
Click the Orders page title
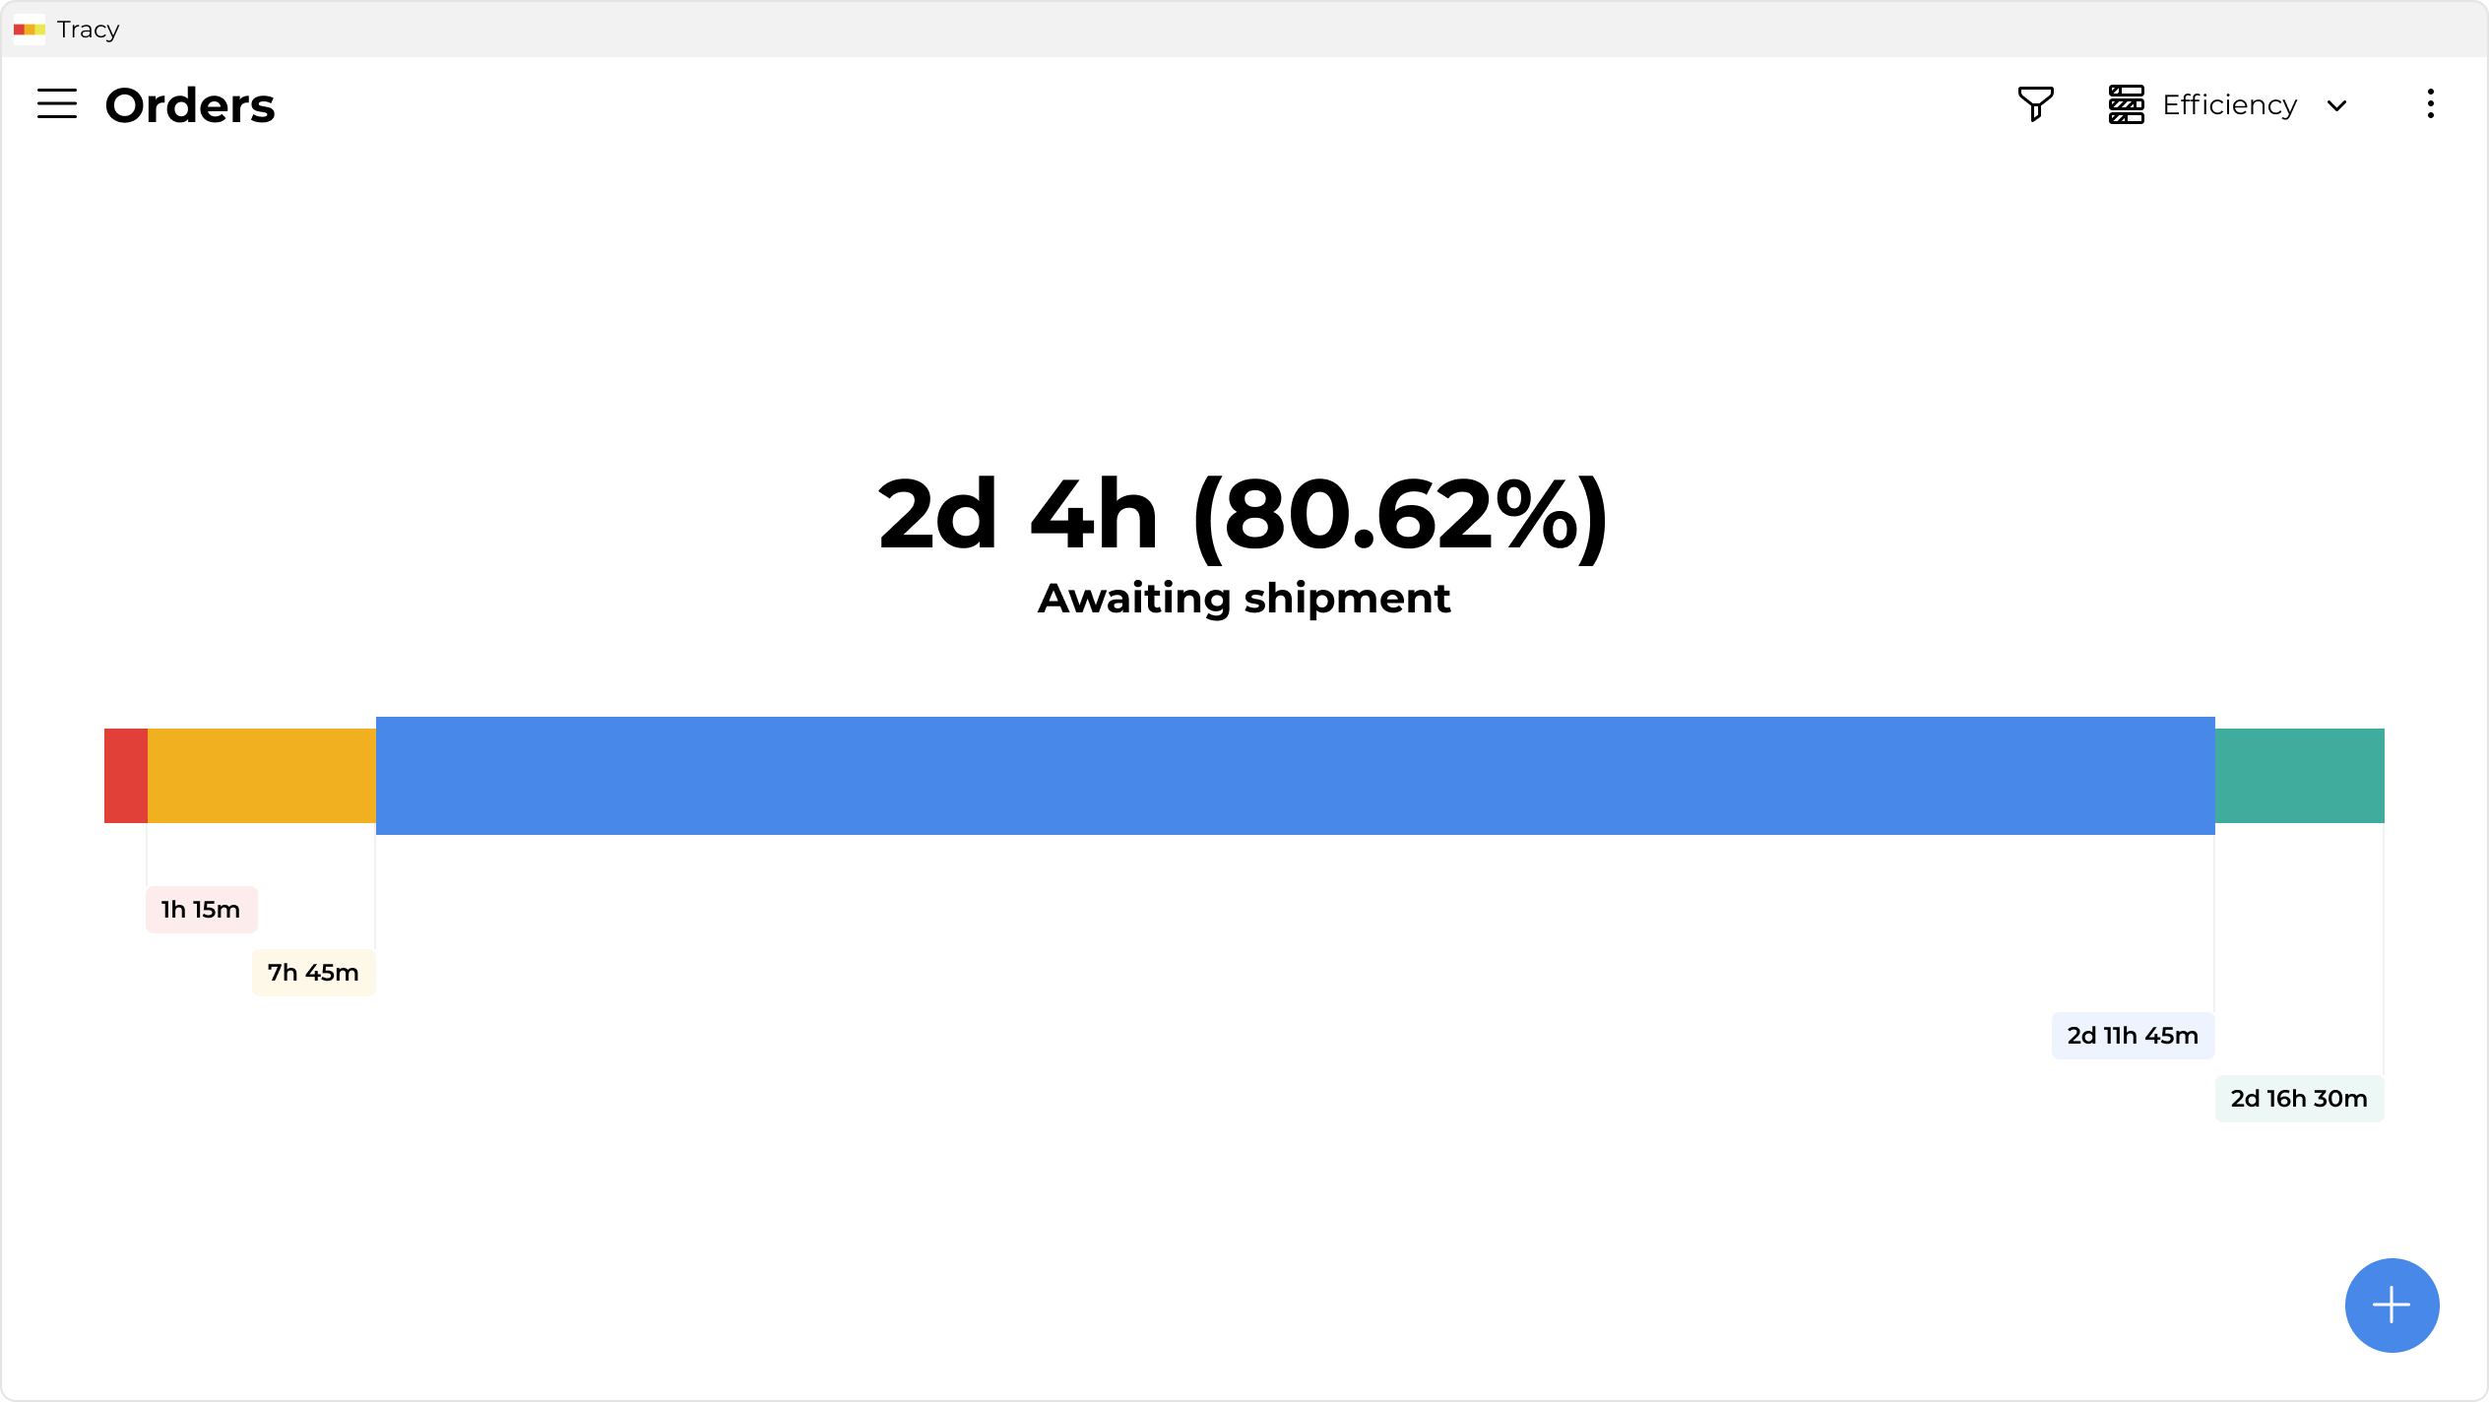[x=190, y=105]
